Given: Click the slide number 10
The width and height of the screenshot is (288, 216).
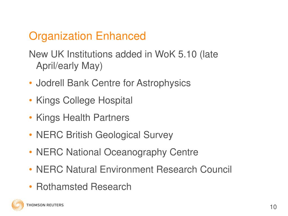Looking at the screenshot, I should tap(273, 207).
